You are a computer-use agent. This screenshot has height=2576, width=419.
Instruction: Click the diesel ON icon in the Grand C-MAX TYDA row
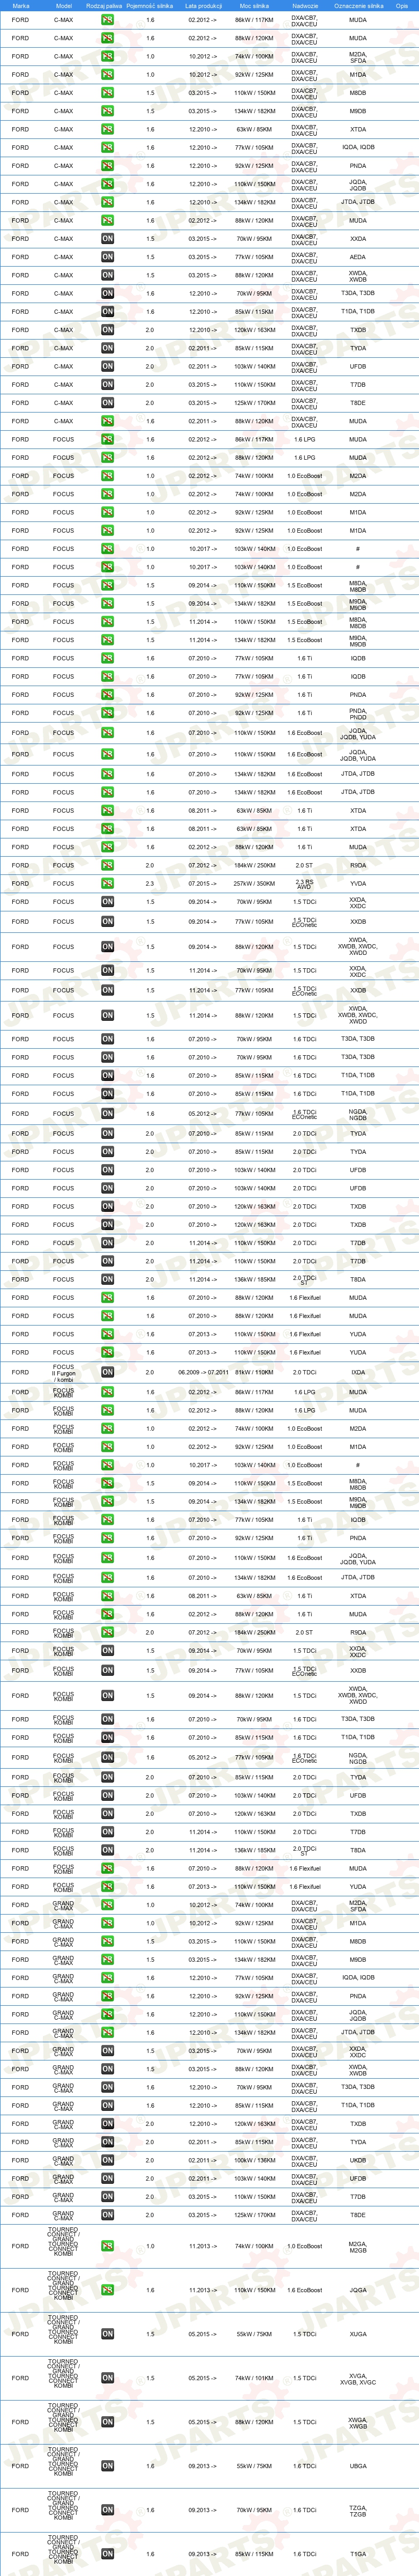tap(107, 2142)
